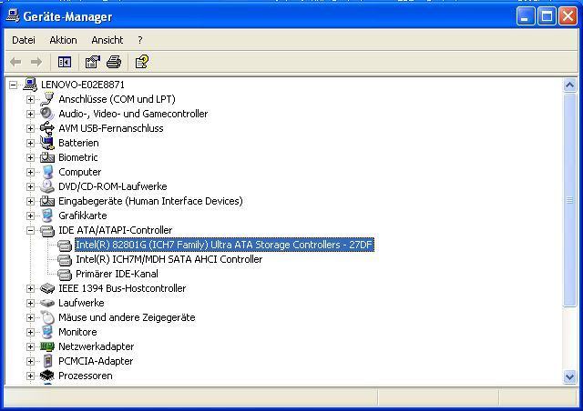
Task: Click the Eingabegeräte category icon
Action: (47, 201)
